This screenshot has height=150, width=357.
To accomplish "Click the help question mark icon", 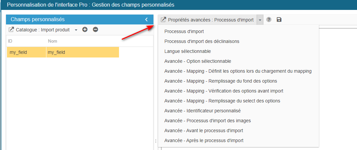I will (269, 20).
